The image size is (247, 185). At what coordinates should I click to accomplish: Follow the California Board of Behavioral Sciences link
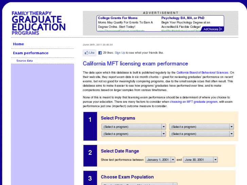(x=202, y=73)
